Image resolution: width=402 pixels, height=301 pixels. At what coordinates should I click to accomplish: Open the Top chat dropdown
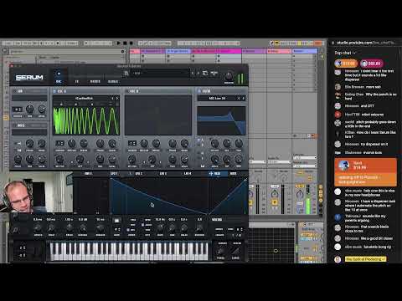(345, 53)
